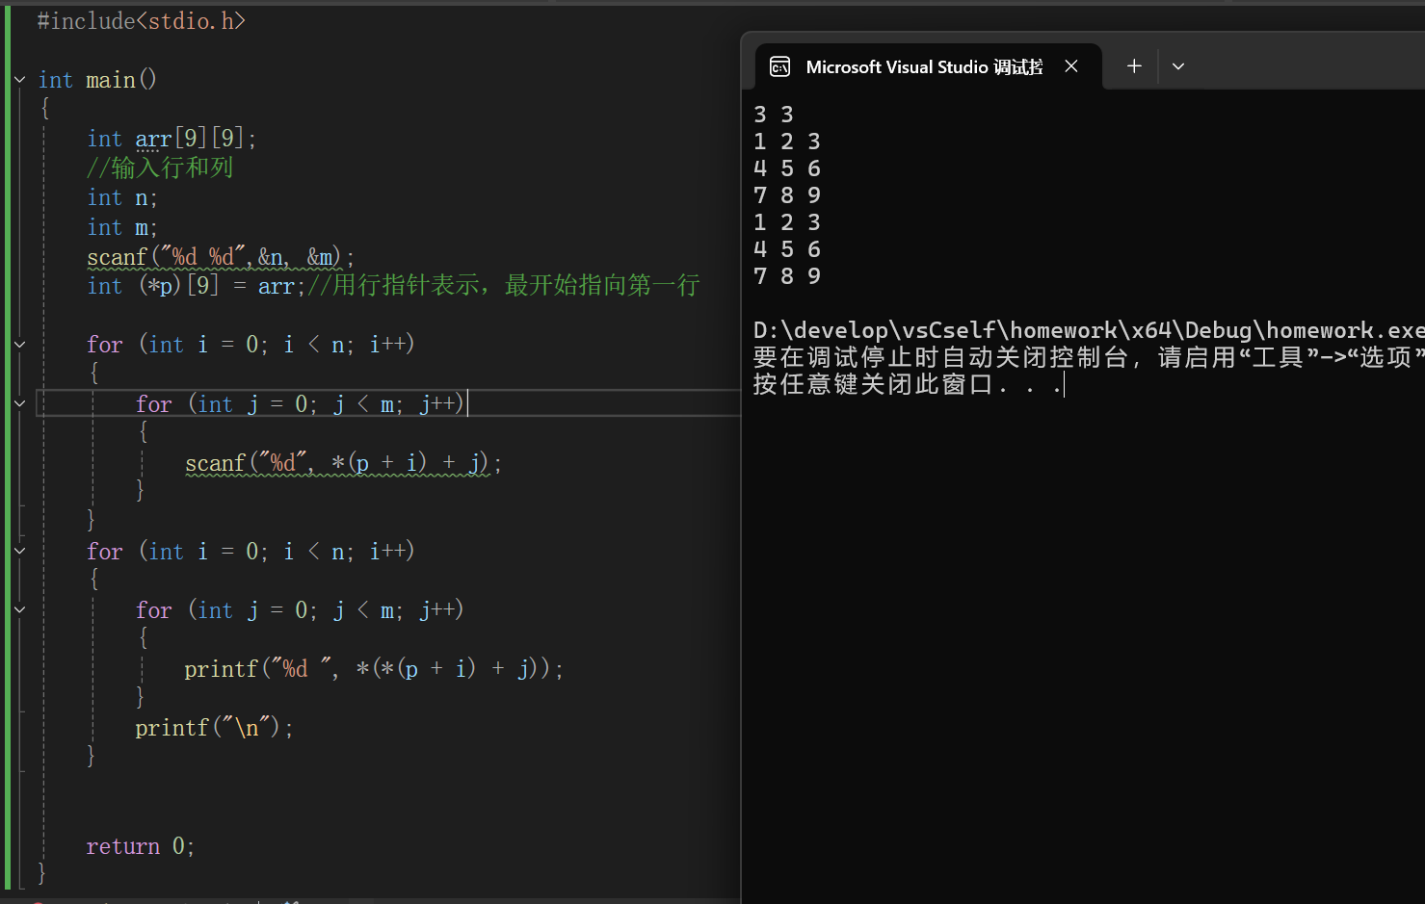Click the 'int n;' declaration line
The width and height of the screenshot is (1425, 904).
pos(122,197)
